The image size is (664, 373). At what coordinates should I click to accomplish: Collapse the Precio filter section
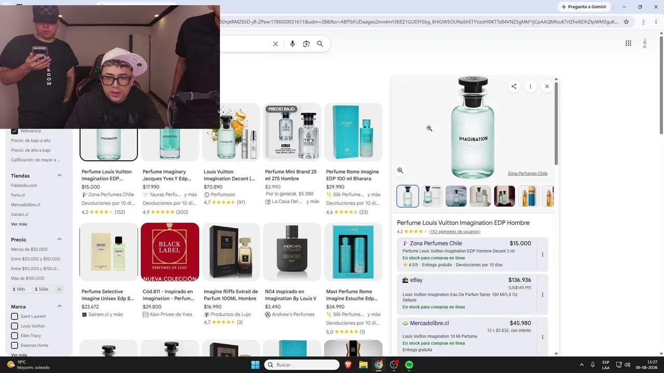click(59, 239)
